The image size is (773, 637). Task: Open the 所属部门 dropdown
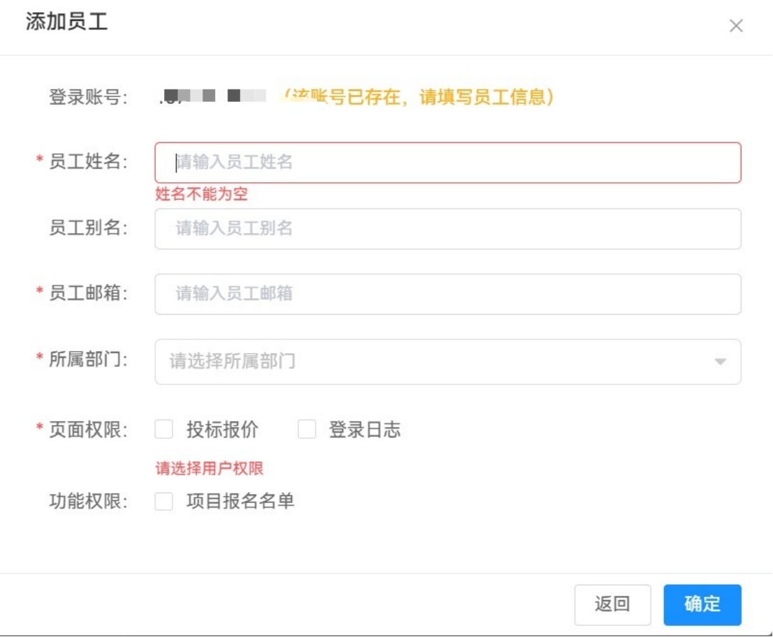pyautogui.click(x=448, y=361)
